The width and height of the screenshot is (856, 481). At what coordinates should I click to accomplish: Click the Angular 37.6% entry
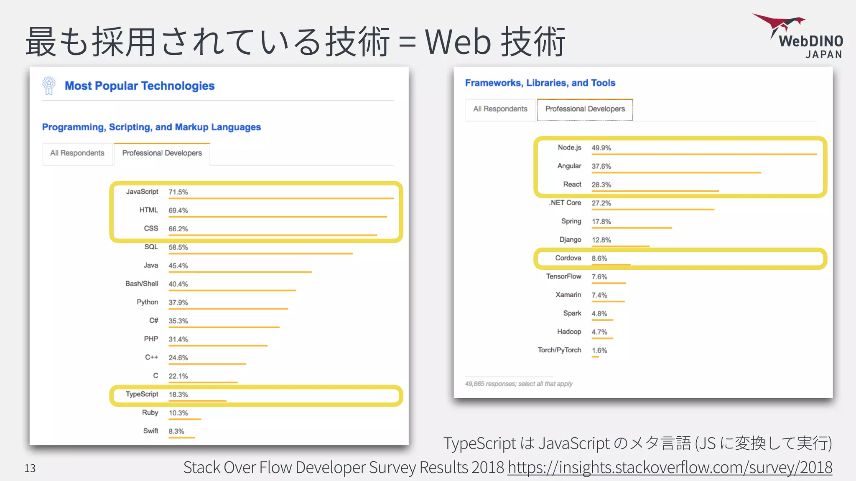click(x=601, y=166)
